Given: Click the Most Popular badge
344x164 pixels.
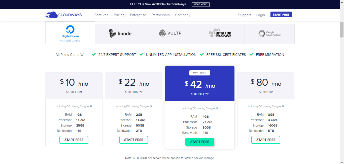Looking at the screenshot, I should pos(200,73).
